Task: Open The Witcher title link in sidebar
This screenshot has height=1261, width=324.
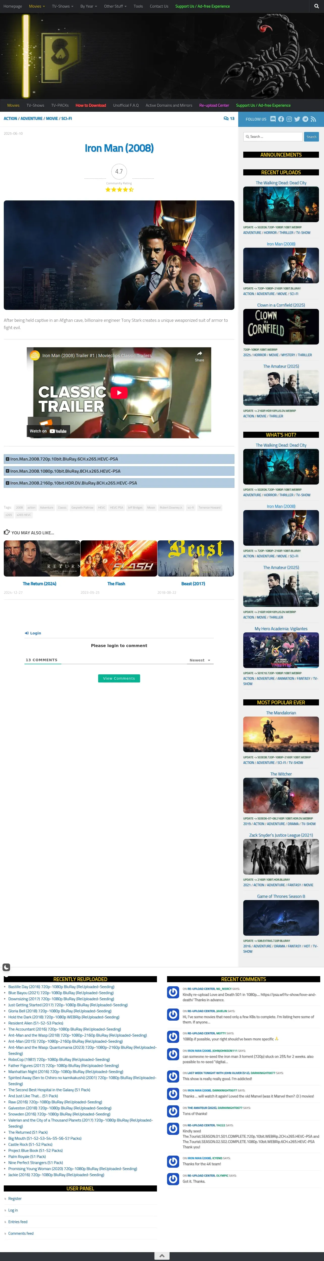Action: [x=281, y=774]
